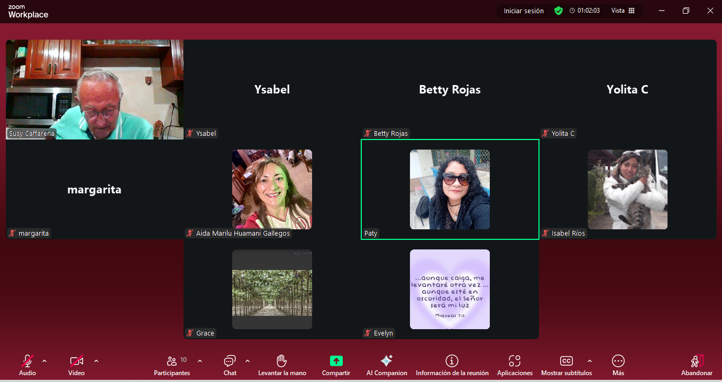Click muted mic icon beside Aida Marilu label
Viewport: 722px width, 382px height.
tap(190, 233)
